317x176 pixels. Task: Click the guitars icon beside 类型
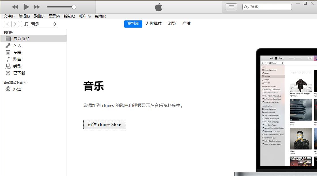(8, 66)
